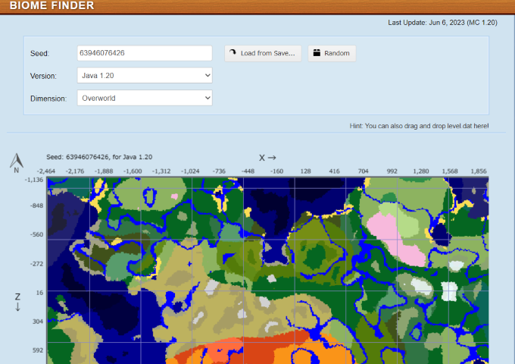Click the 1,856 X-axis coordinate label
The height and width of the screenshot is (364, 515).
[479, 171]
